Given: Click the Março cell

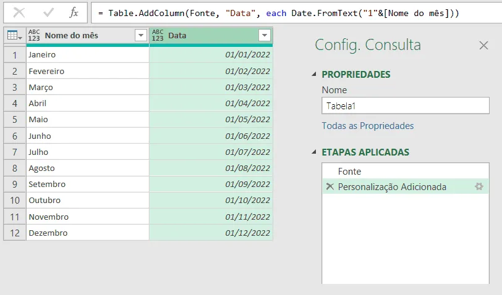Looking at the screenshot, I should [x=87, y=87].
